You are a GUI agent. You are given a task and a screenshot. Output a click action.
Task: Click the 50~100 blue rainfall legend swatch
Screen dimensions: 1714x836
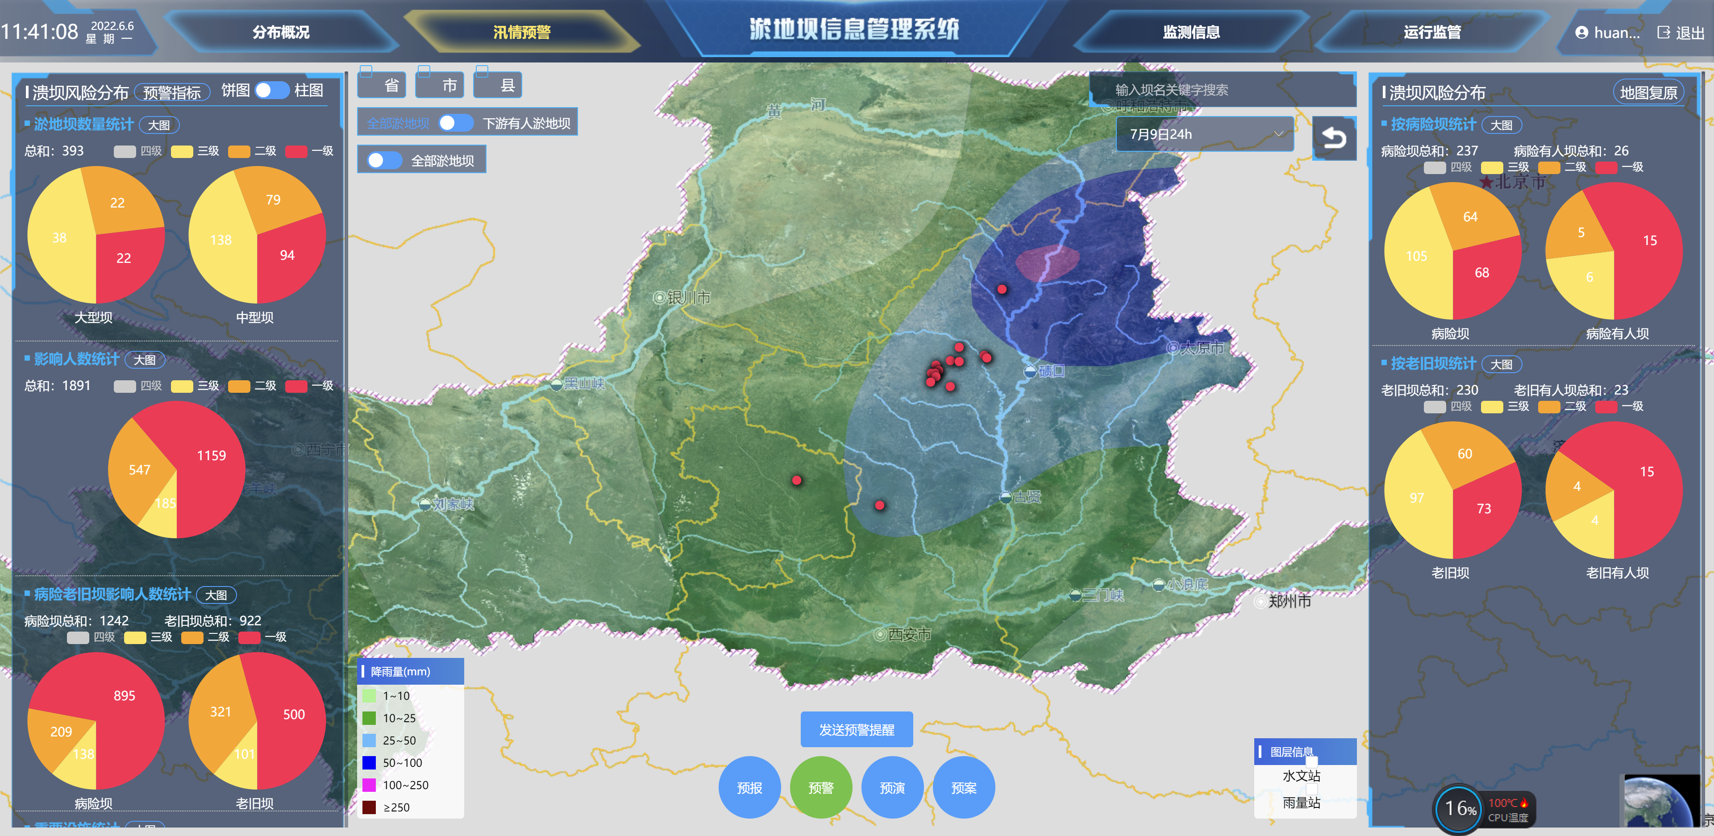tap(369, 763)
